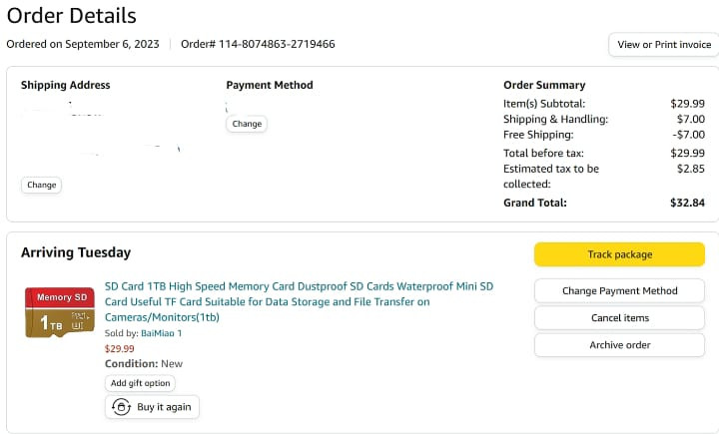Viewport: 719px width, 434px height.
Task: Click the Grand Total amount $32.84
Action: (x=687, y=203)
